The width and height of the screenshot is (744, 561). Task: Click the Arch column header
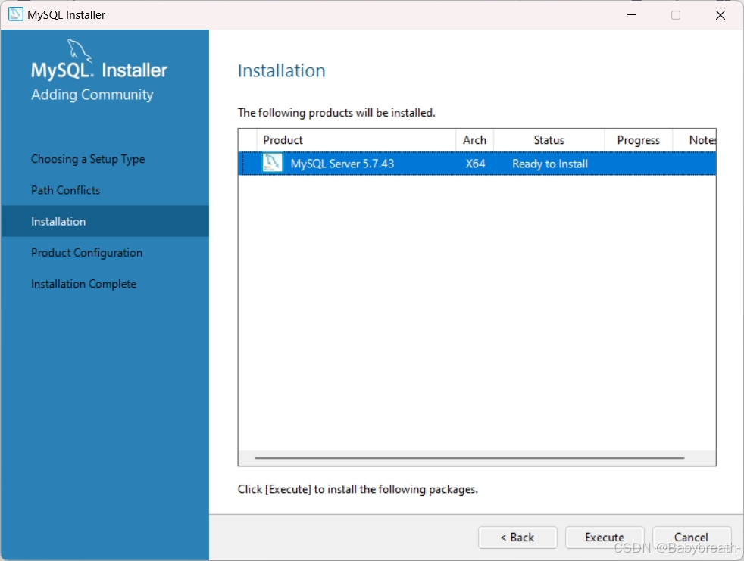click(x=474, y=139)
